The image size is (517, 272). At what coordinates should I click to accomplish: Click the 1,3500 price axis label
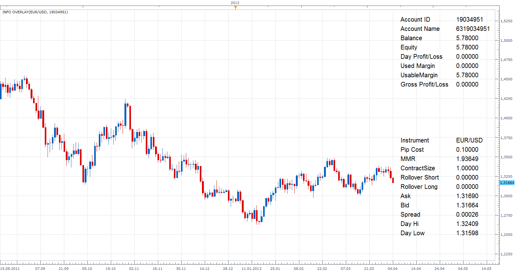point(506,157)
